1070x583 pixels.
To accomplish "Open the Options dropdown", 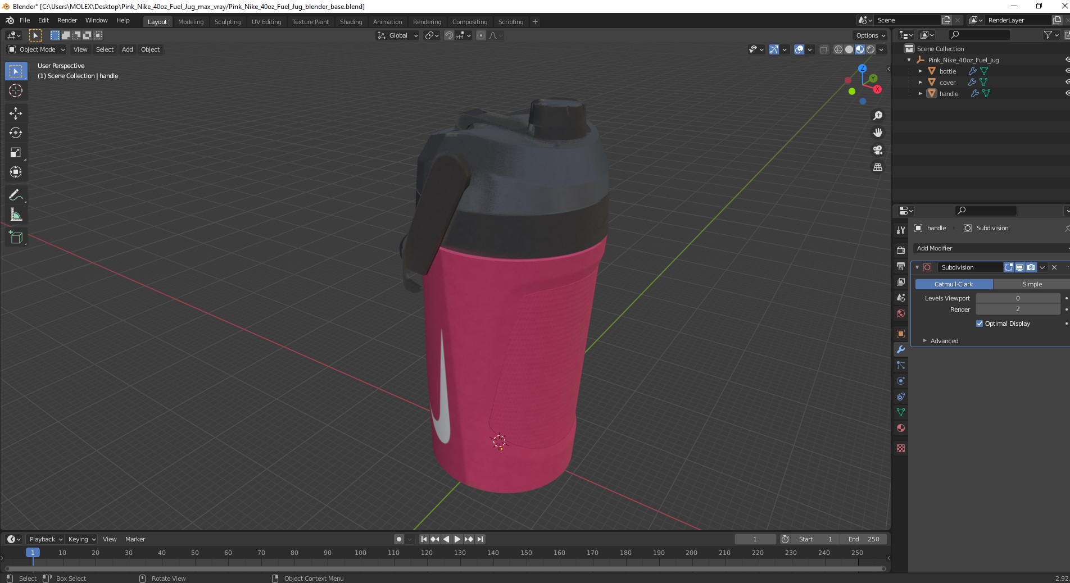I will pyautogui.click(x=870, y=35).
